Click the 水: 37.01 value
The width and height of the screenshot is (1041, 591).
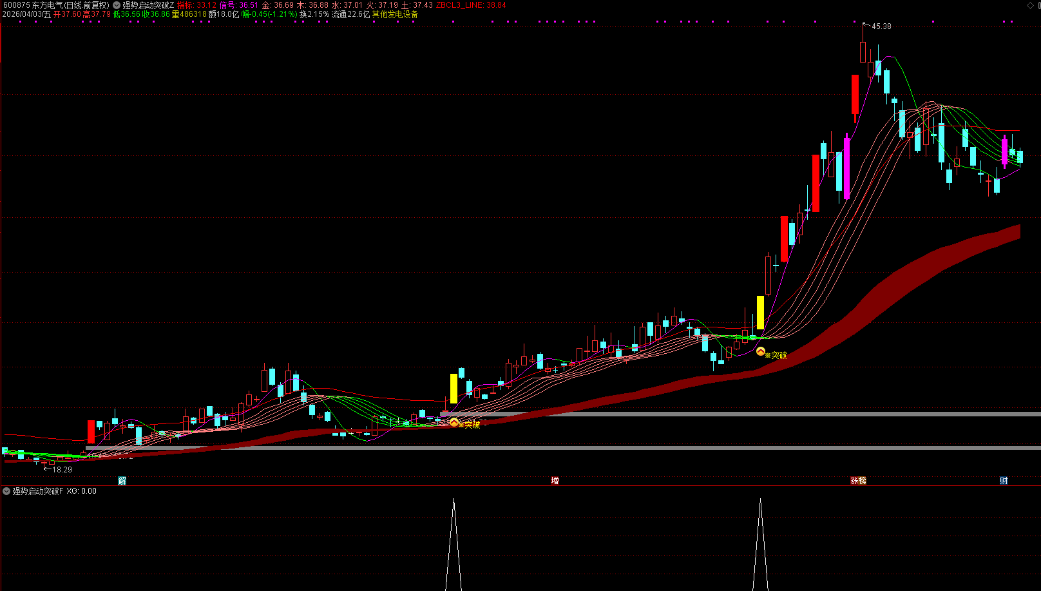coord(347,5)
